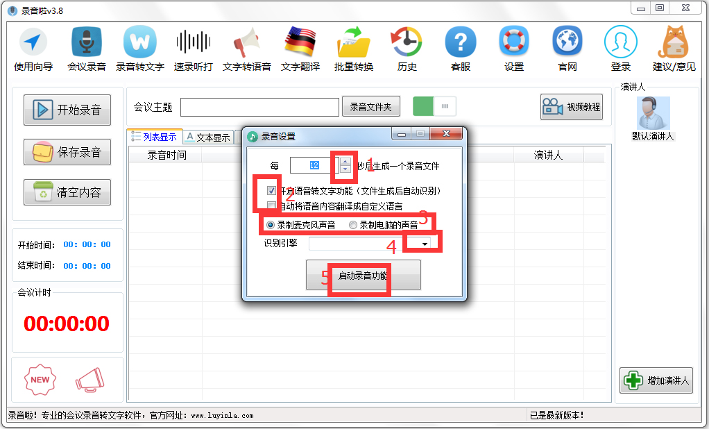The image size is (709, 429).
Task: Click the interval stepper up arrow
Action: pos(344,161)
